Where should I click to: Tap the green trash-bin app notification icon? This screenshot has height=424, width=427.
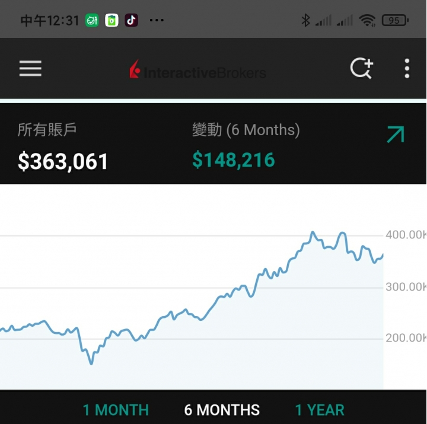coord(111,20)
